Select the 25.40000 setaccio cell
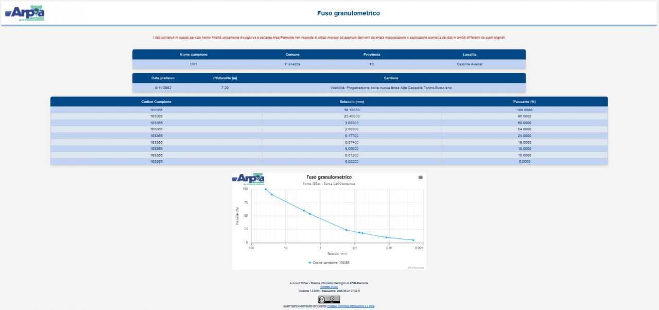This screenshot has height=310, width=659. 352,116
